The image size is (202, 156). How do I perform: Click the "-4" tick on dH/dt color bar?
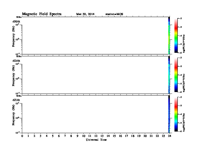point(181,36)
